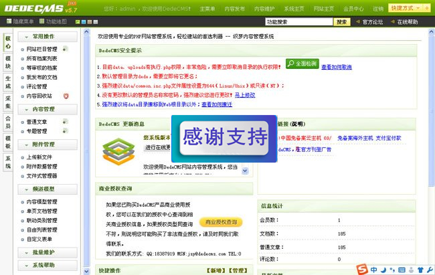Expand the 系统帮助 menu section

48,265
